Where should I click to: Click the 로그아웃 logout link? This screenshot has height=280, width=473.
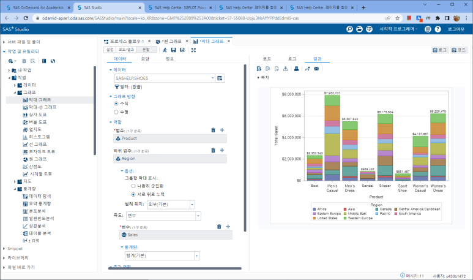pos(456,29)
